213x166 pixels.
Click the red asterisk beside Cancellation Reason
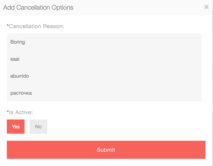(8, 26)
